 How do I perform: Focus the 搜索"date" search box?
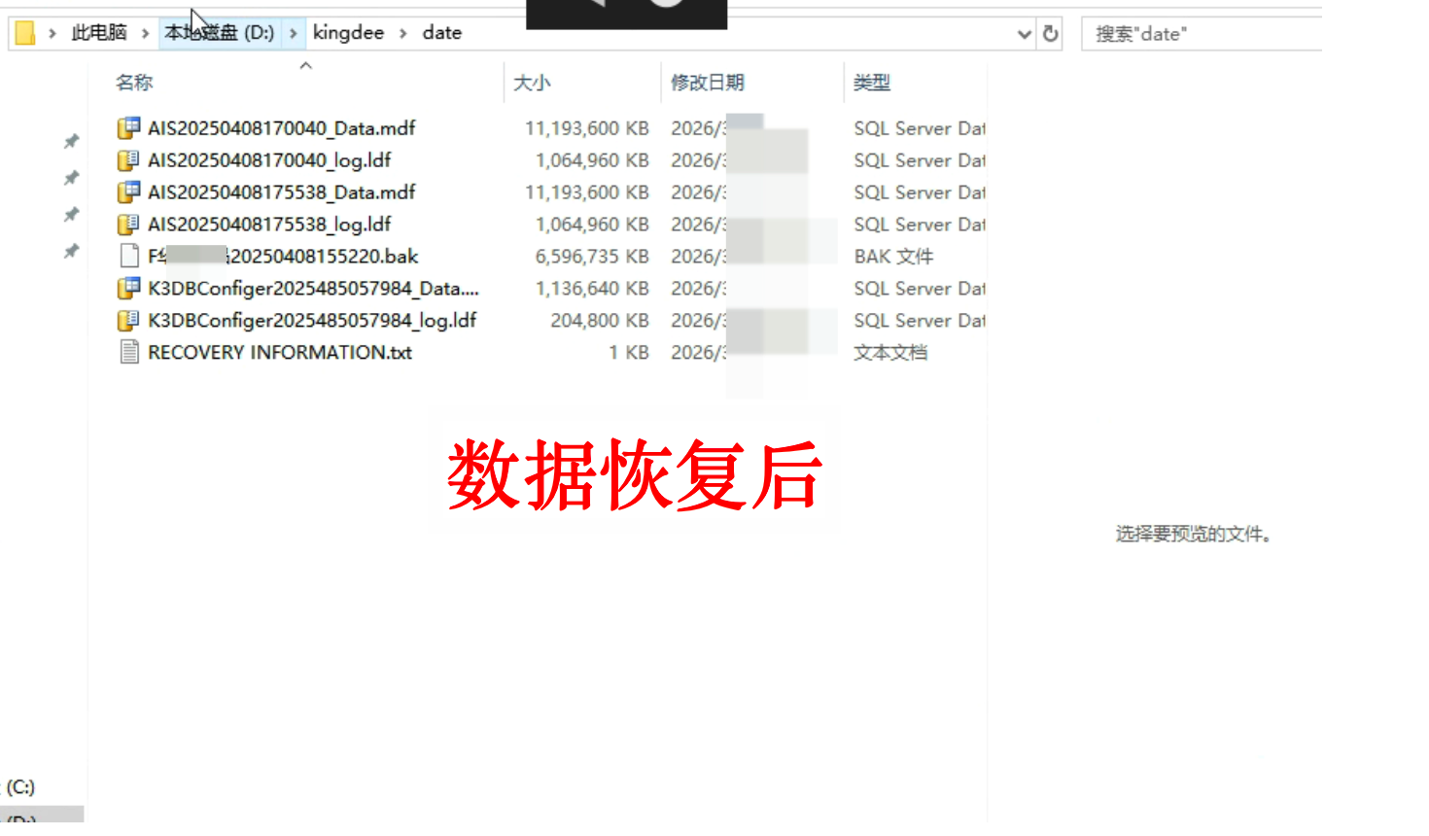[x=1202, y=34]
